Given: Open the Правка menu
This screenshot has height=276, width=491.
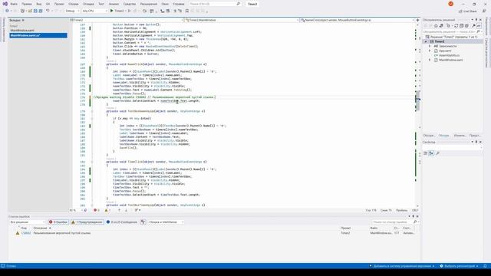Looking at the screenshot, I should coord(27,4).
